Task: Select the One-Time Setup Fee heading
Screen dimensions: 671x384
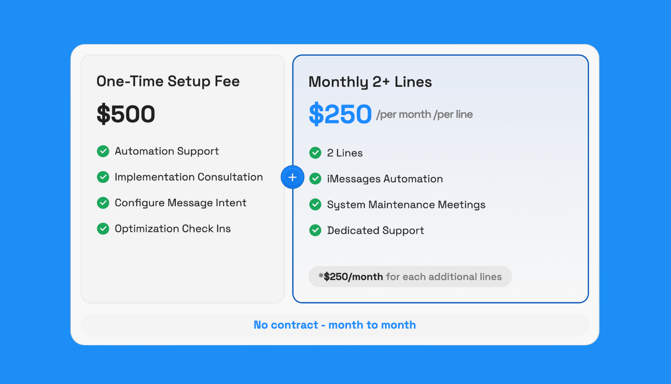Action: point(168,81)
